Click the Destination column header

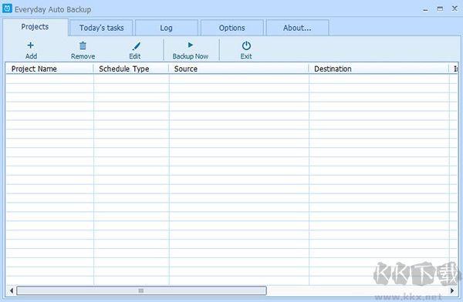(379, 69)
